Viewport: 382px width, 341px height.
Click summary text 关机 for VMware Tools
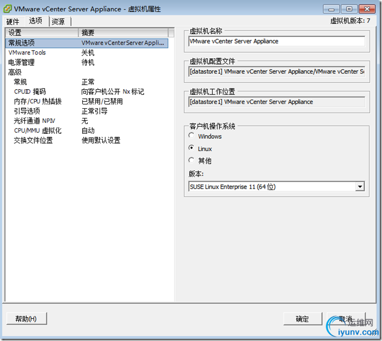coord(88,53)
